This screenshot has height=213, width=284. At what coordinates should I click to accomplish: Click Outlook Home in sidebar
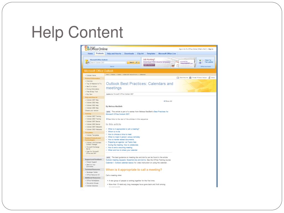(91, 75)
